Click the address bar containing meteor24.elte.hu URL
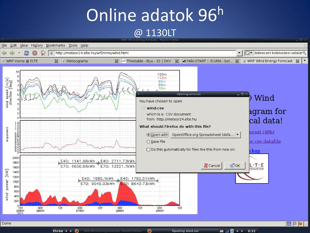The height and width of the screenshot is (233, 310). point(142,53)
